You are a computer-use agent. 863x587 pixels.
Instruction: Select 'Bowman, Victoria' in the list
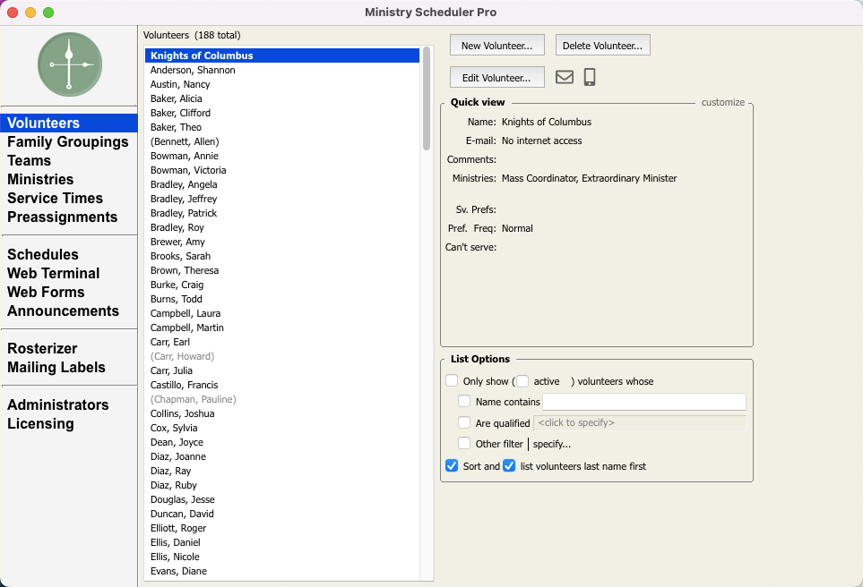point(282,170)
